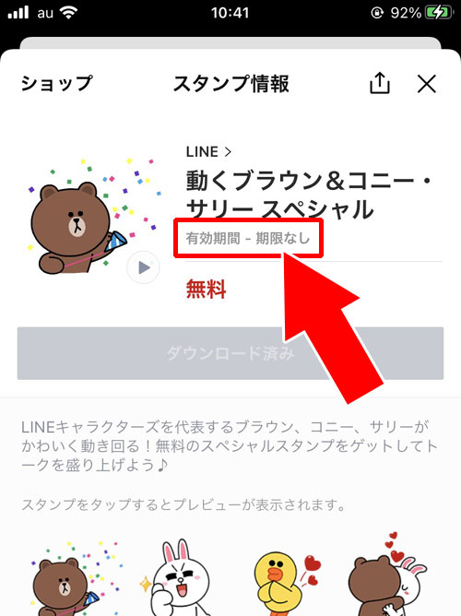Screen dimensions: 461x616
Task: Tap the 無料 price label
Action: pyautogui.click(x=206, y=290)
